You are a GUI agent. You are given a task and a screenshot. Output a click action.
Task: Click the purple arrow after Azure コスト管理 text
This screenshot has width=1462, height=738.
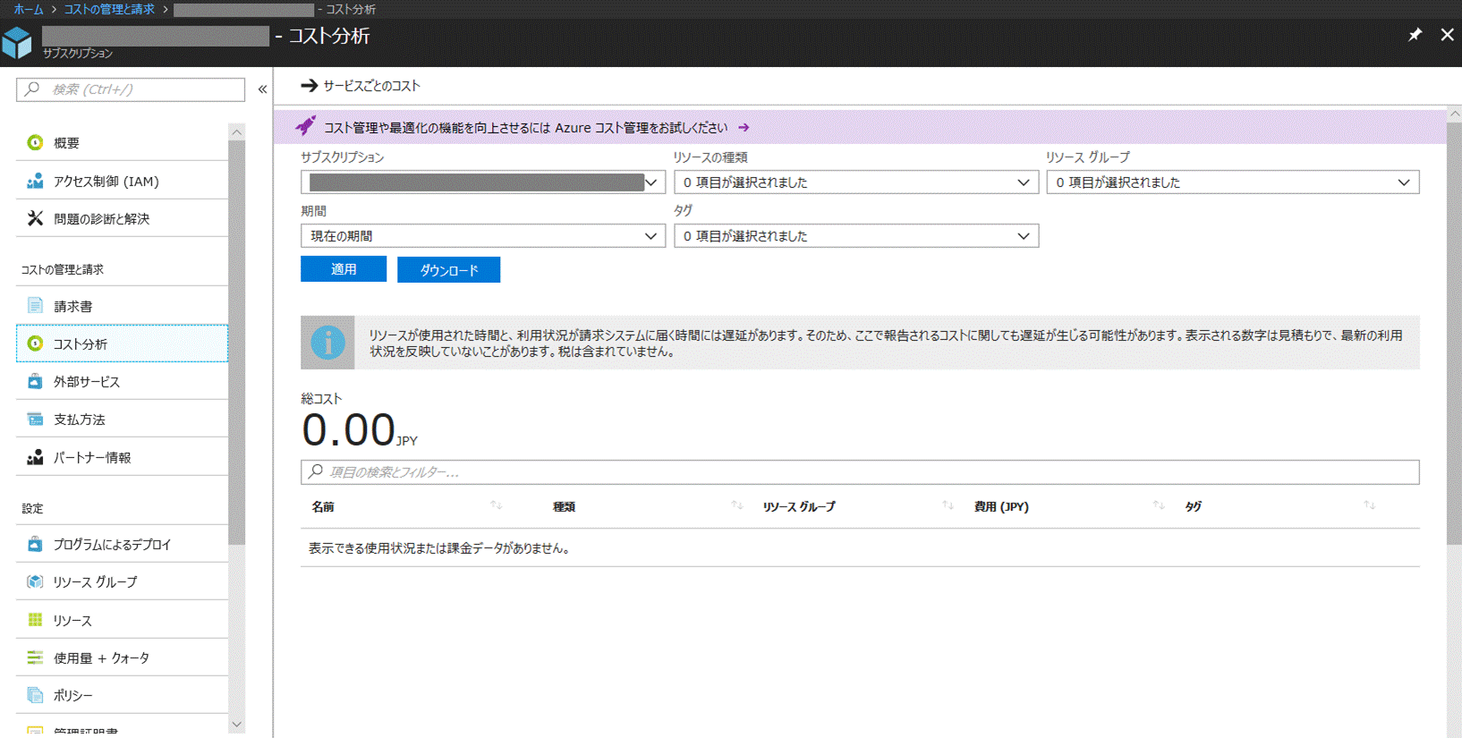(744, 128)
